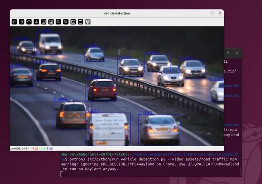The image size is (262, 184).
Task: Maximize the terminal window behind
Action: tap(228, 53)
